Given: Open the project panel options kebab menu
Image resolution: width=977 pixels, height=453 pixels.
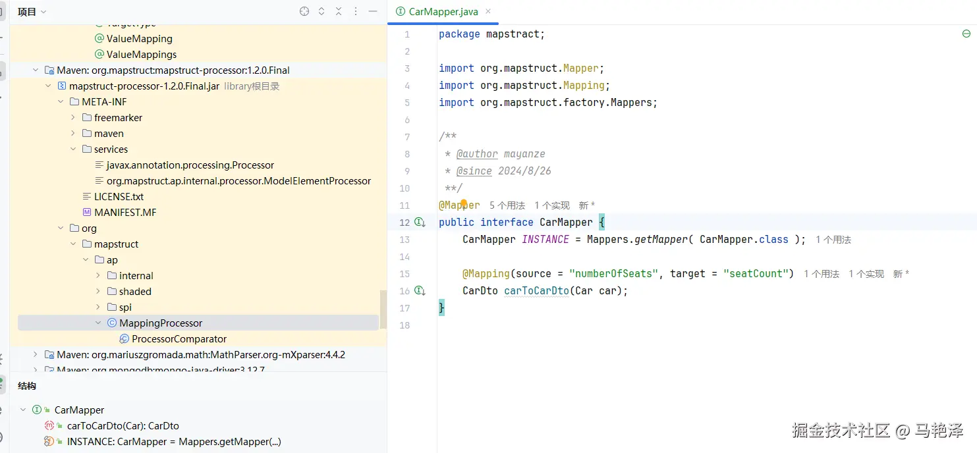Looking at the screenshot, I should (356, 11).
